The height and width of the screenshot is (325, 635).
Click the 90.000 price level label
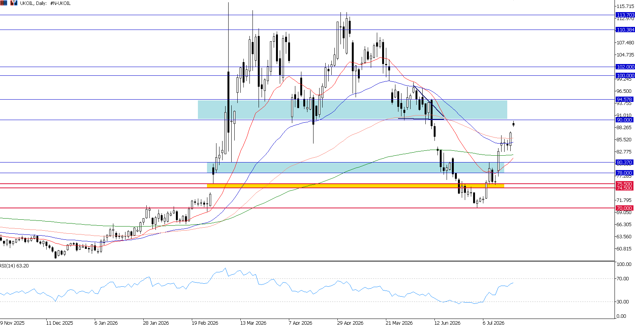(626, 120)
